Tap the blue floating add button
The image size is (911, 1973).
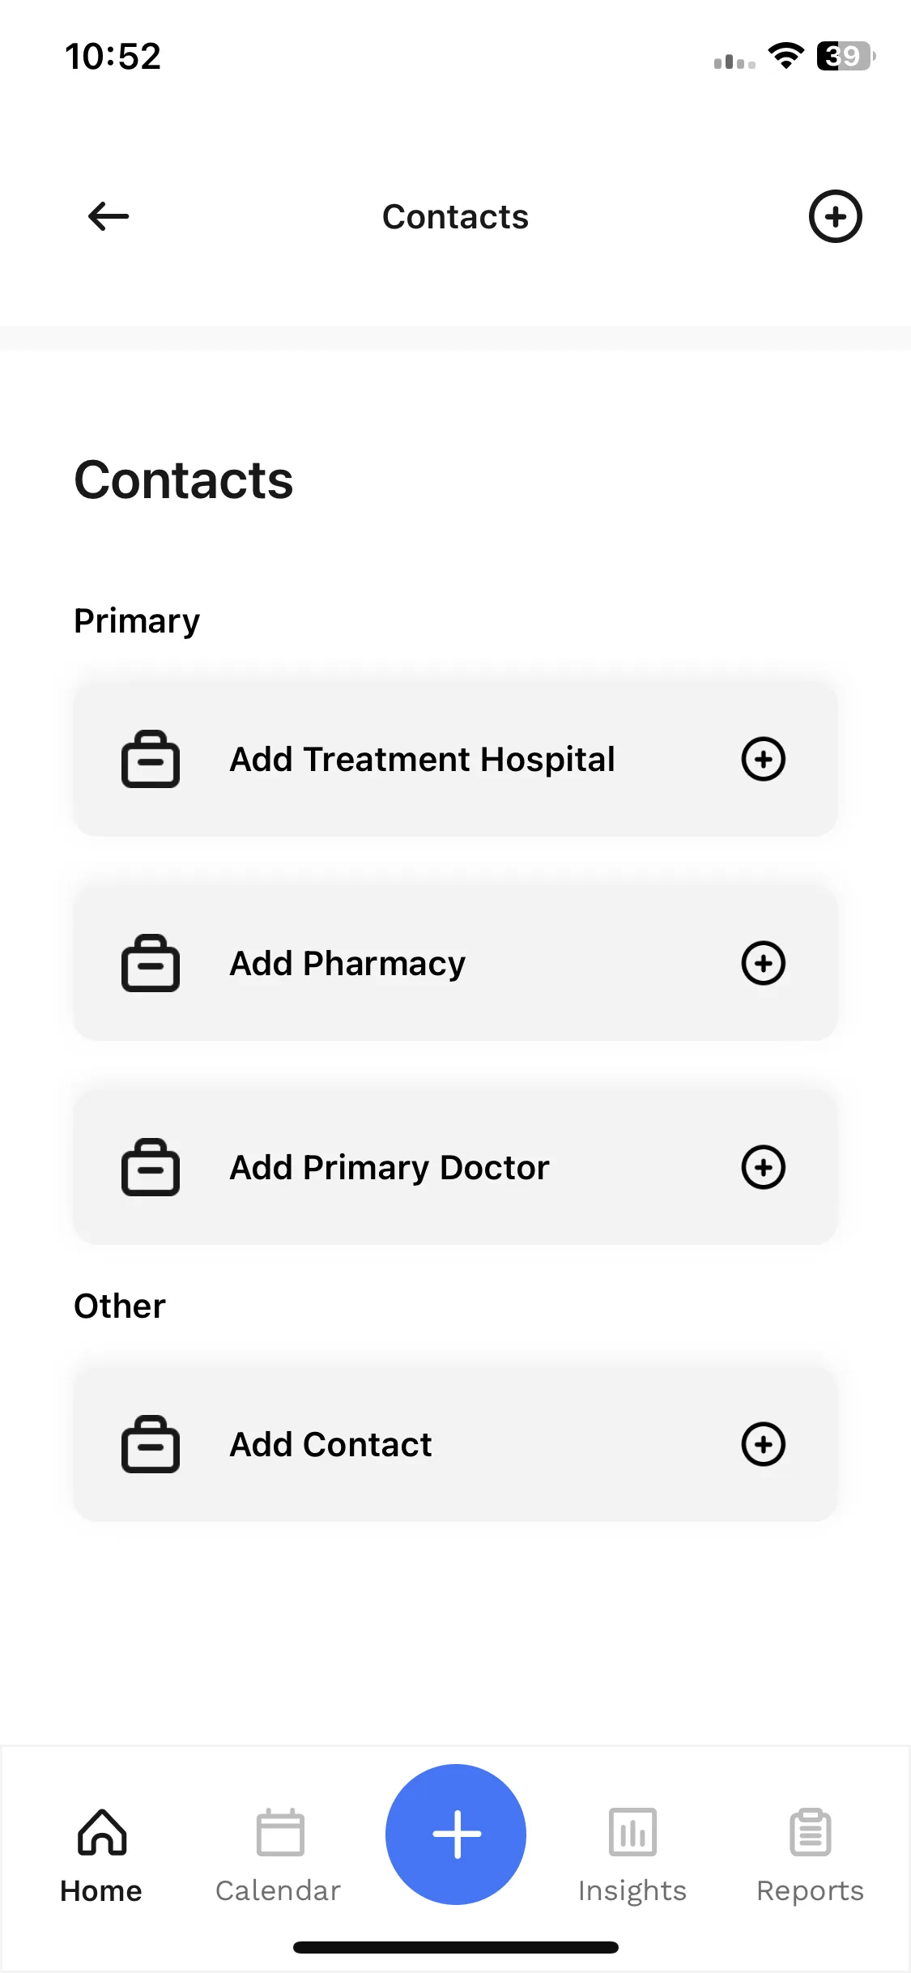[x=456, y=1835]
